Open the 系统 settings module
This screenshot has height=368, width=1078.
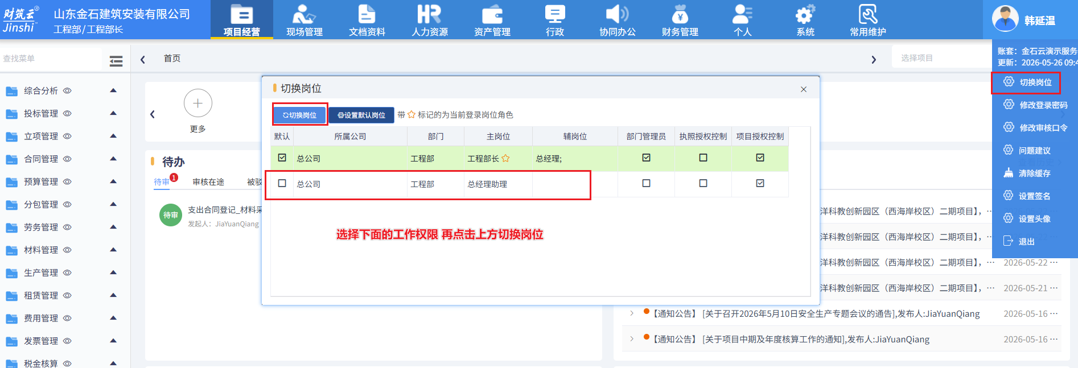[x=805, y=20]
